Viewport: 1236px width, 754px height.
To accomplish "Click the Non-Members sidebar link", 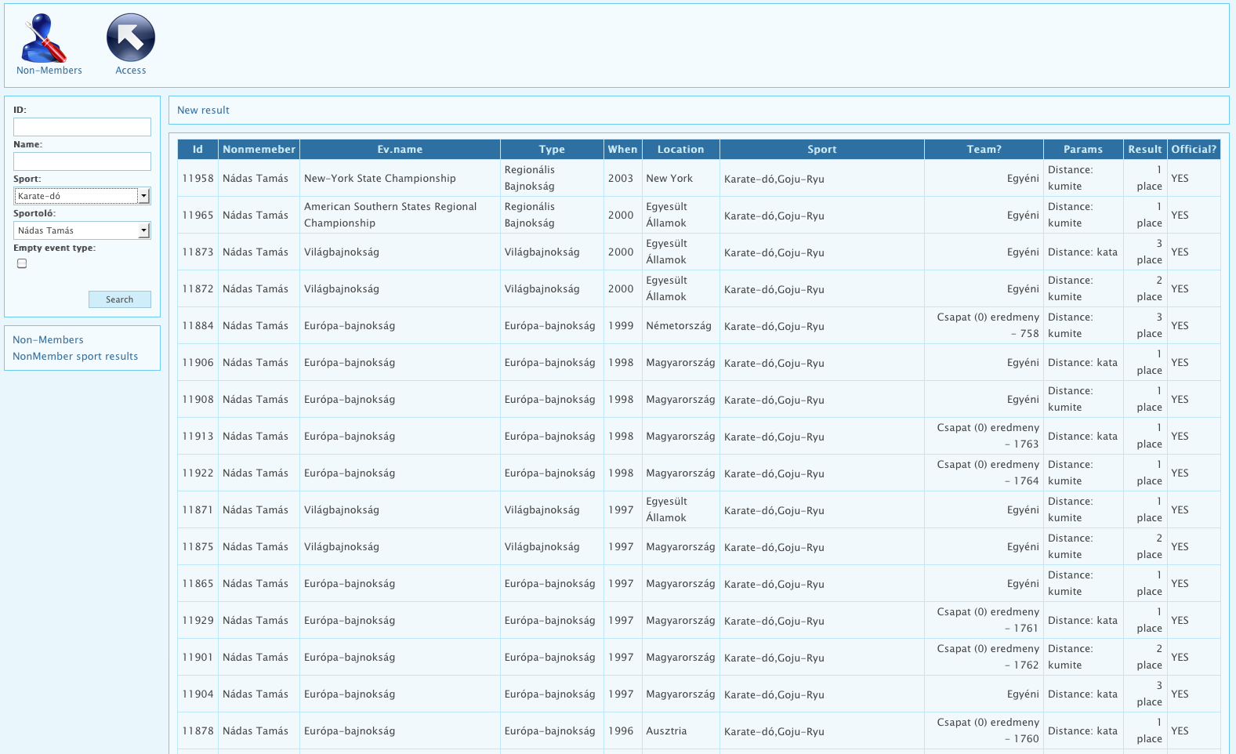I will (x=48, y=340).
